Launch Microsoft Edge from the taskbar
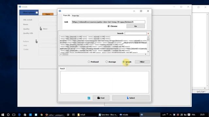The height and width of the screenshot is (117, 209). [20, 115]
